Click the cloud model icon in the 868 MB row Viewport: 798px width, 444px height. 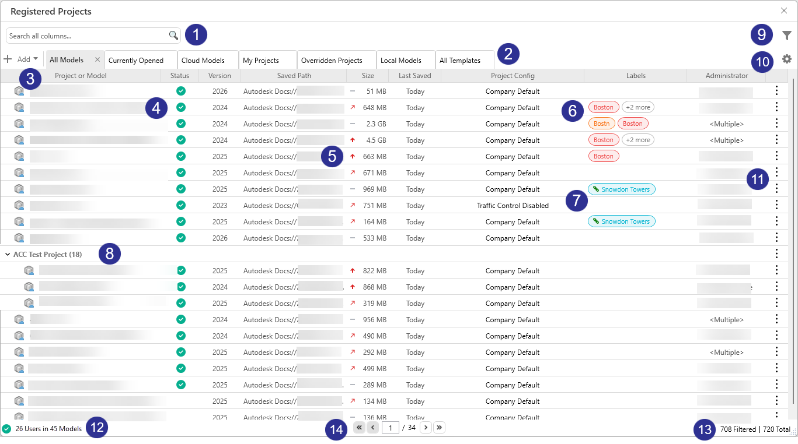(x=29, y=287)
